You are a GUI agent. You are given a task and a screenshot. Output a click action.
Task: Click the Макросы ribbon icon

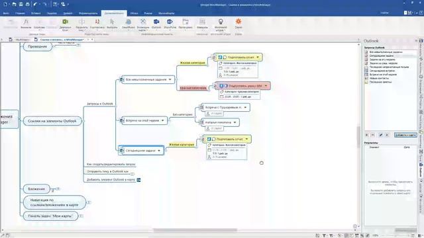[202, 22]
